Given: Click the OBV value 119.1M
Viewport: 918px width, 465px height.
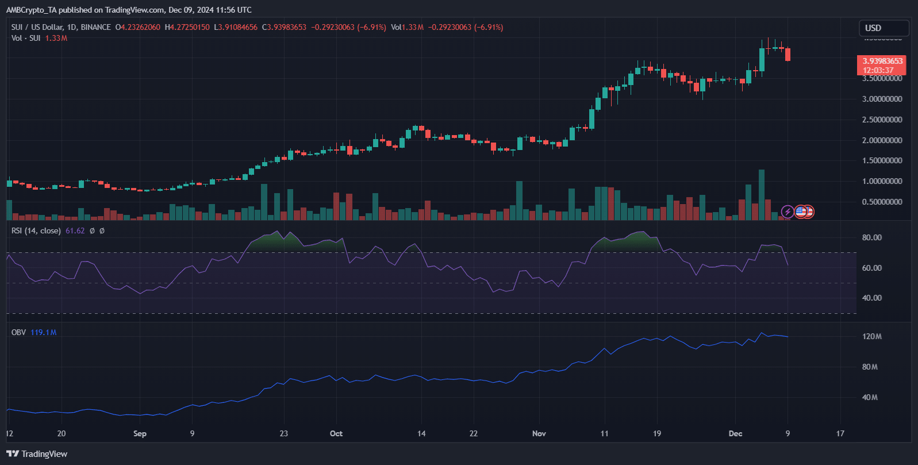Looking at the screenshot, I should (x=43, y=332).
